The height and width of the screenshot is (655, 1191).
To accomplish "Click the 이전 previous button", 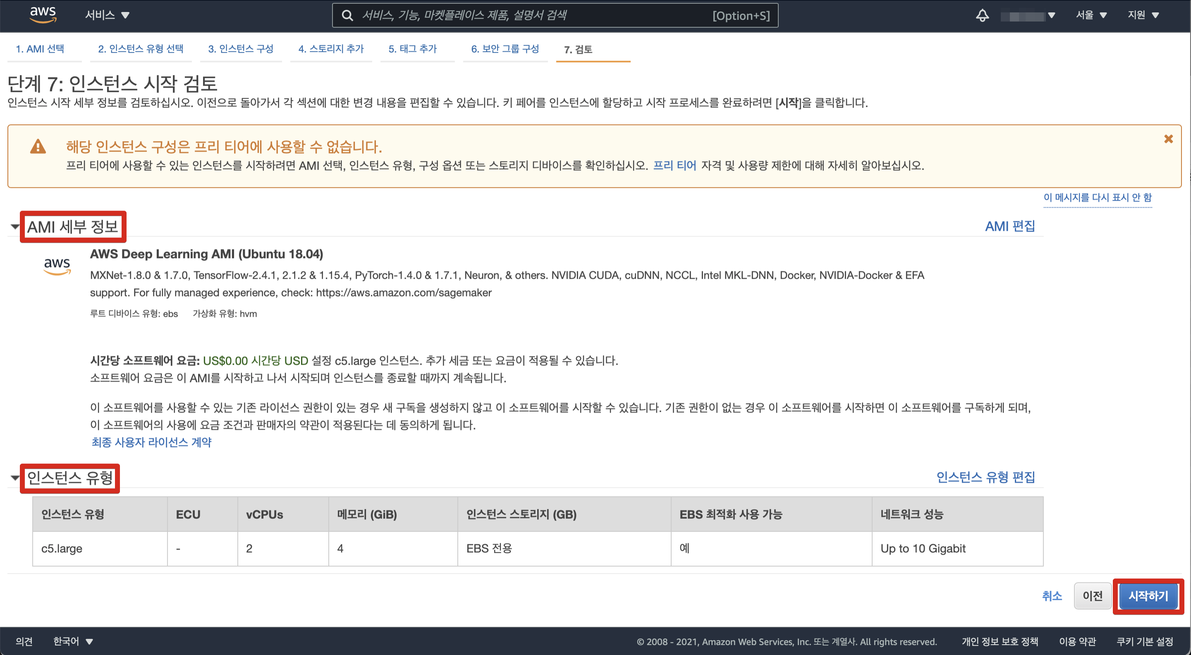I will 1092,596.
